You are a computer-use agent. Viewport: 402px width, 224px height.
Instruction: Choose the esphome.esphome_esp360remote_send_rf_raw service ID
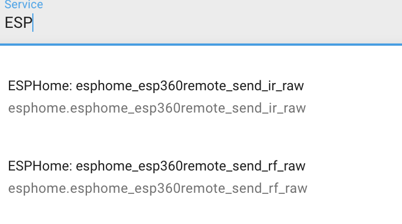coord(158,188)
